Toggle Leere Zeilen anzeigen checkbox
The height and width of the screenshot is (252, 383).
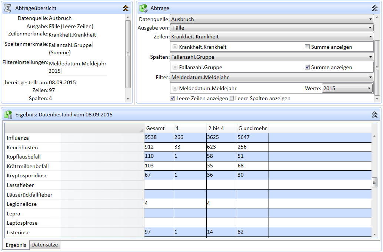click(x=172, y=98)
